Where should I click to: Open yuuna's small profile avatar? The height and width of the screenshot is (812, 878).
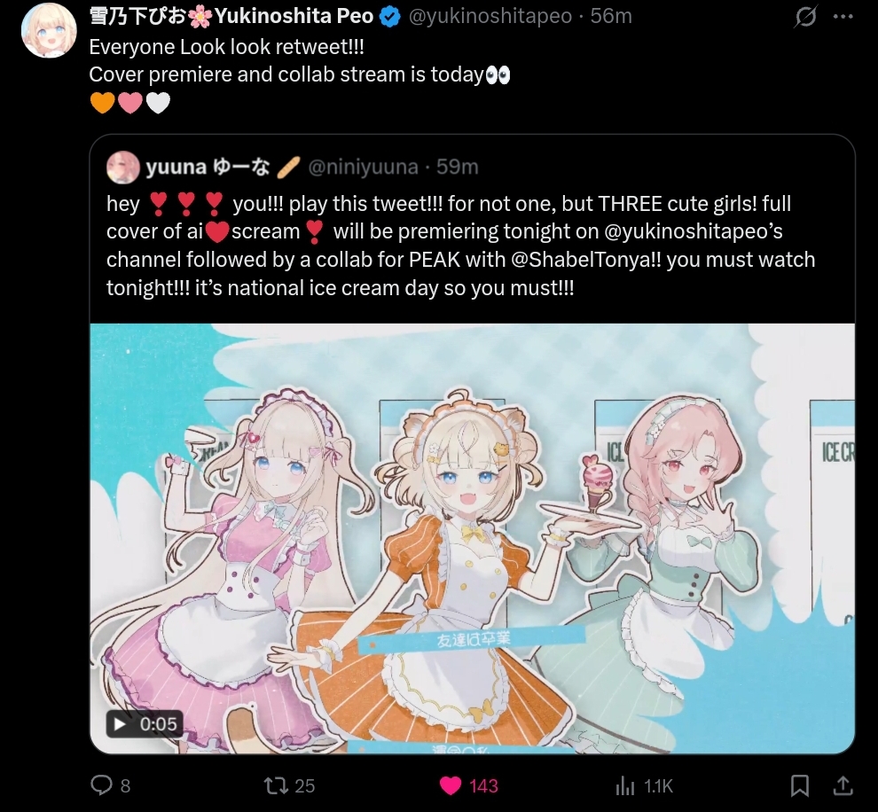pyautogui.click(x=122, y=168)
